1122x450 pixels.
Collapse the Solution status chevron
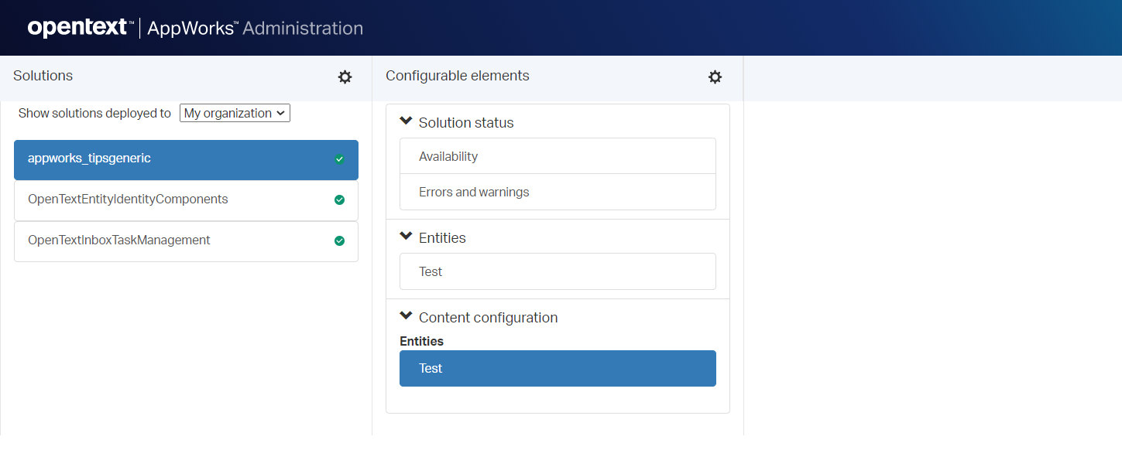point(406,121)
